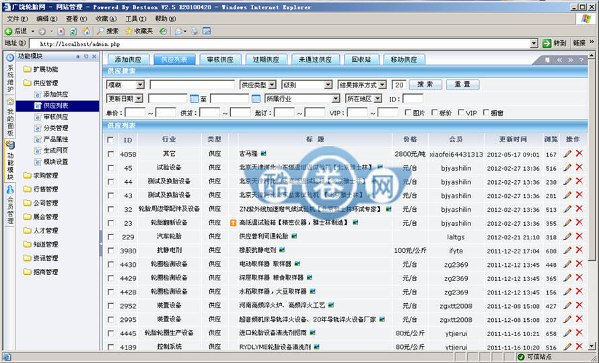Open the 所属行业 dropdown
599x363 pixels.
click(x=302, y=99)
